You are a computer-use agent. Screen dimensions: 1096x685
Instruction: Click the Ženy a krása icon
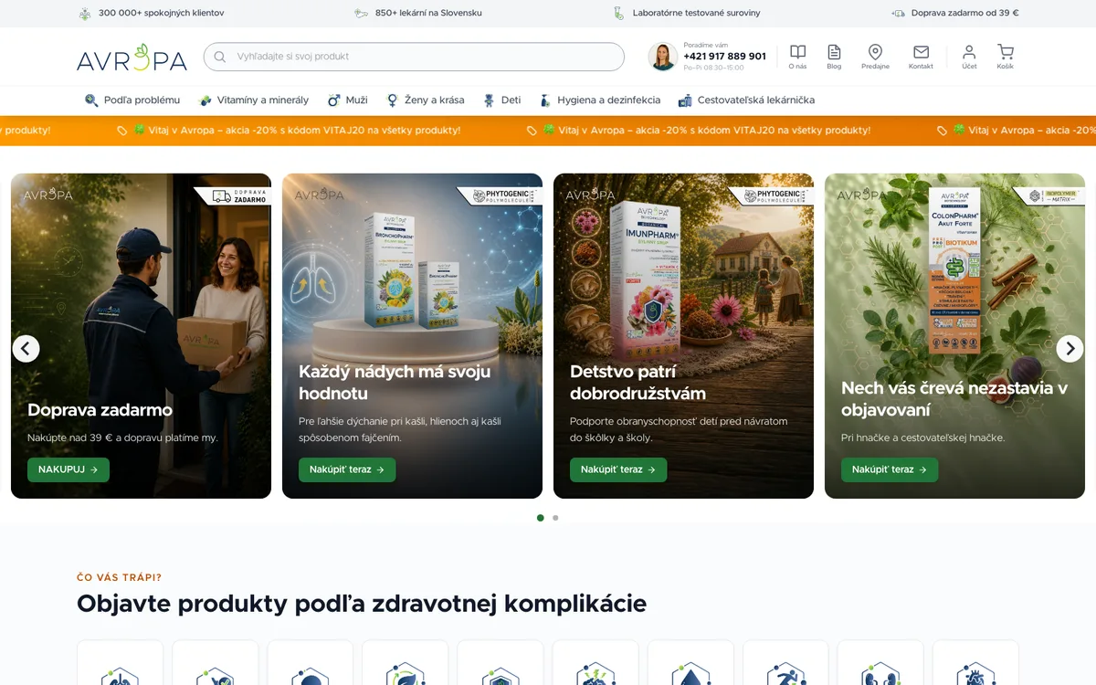coord(393,100)
